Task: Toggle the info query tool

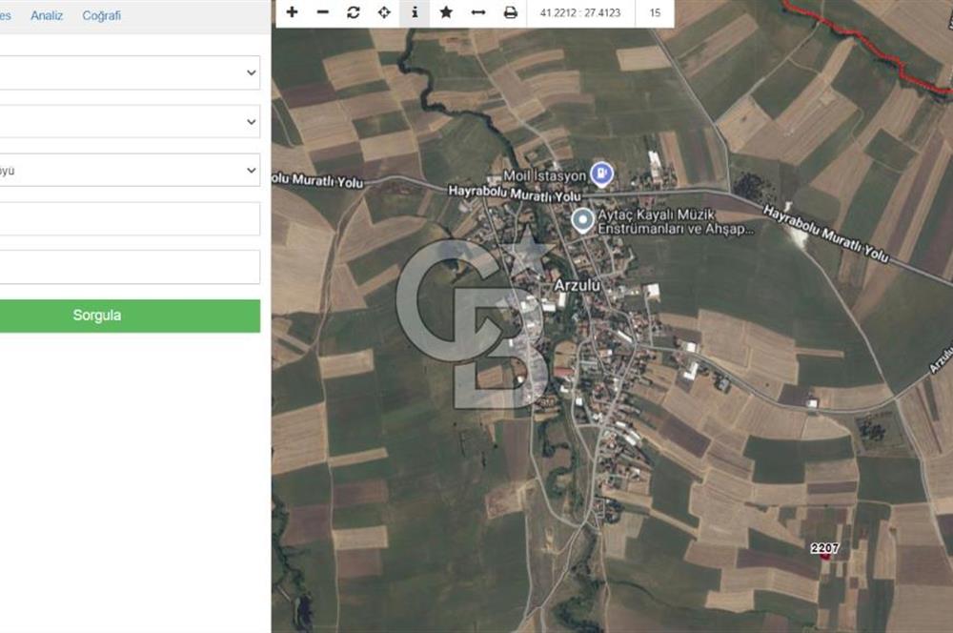Action: (415, 12)
